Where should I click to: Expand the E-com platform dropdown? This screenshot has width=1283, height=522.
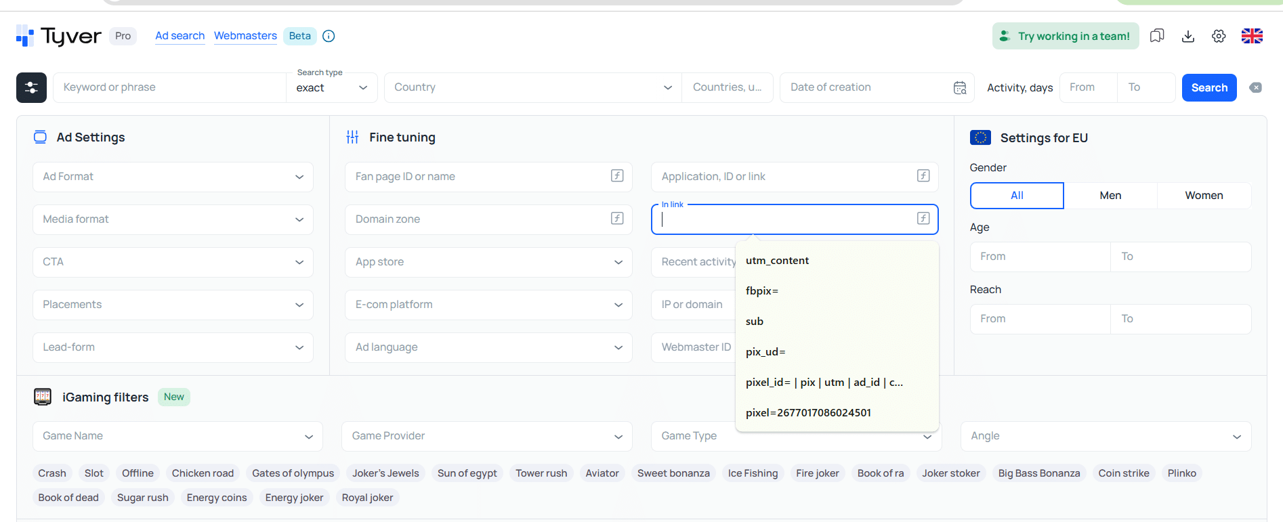pyautogui.click(x=488, y=305)
